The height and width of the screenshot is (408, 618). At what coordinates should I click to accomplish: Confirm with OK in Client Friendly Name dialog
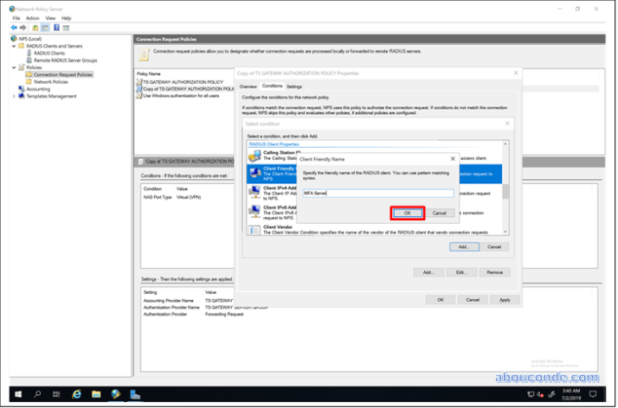point(407,213)
